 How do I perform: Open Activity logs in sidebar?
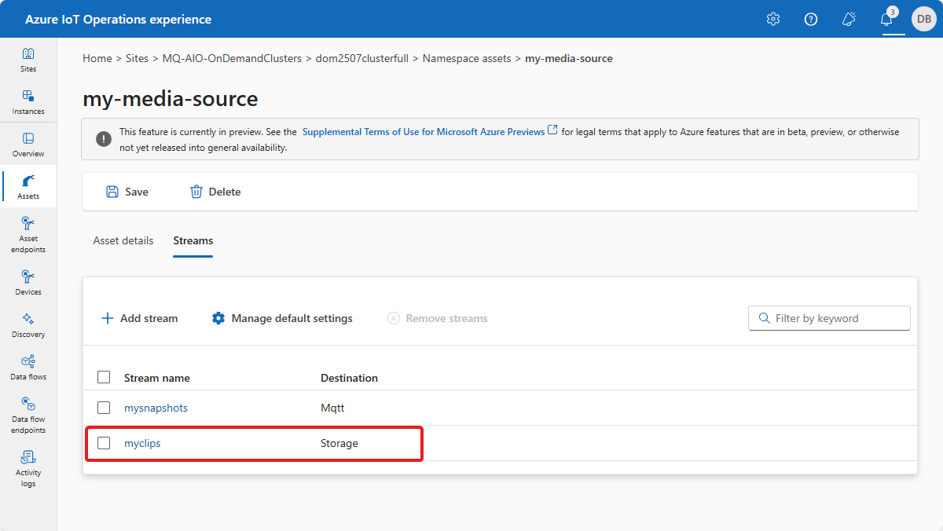click(x=28, y=468)
